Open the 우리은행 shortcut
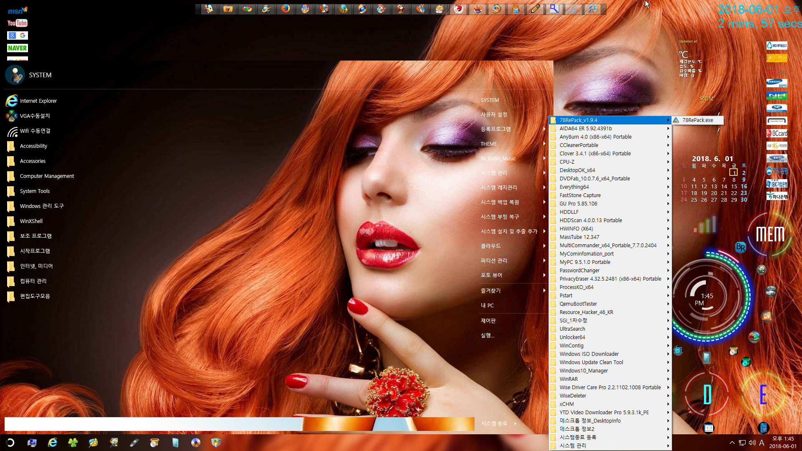802x451 pixels. 777,171
